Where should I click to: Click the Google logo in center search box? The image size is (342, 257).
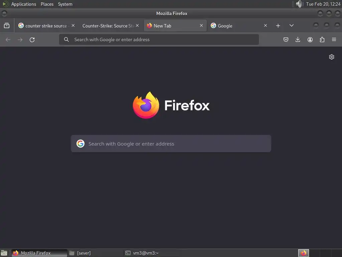point(80,144)
